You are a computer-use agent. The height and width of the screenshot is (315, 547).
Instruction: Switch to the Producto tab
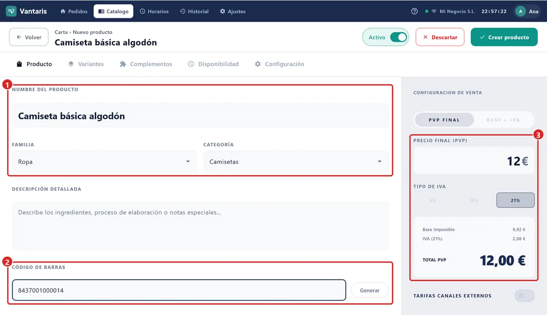coord(34,64)
